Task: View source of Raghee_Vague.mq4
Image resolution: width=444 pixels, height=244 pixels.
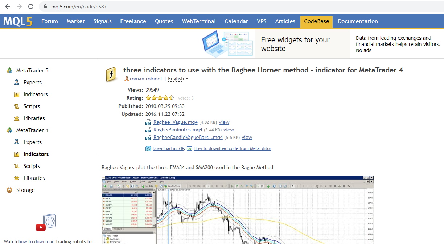Action: (x=224, y=122)
